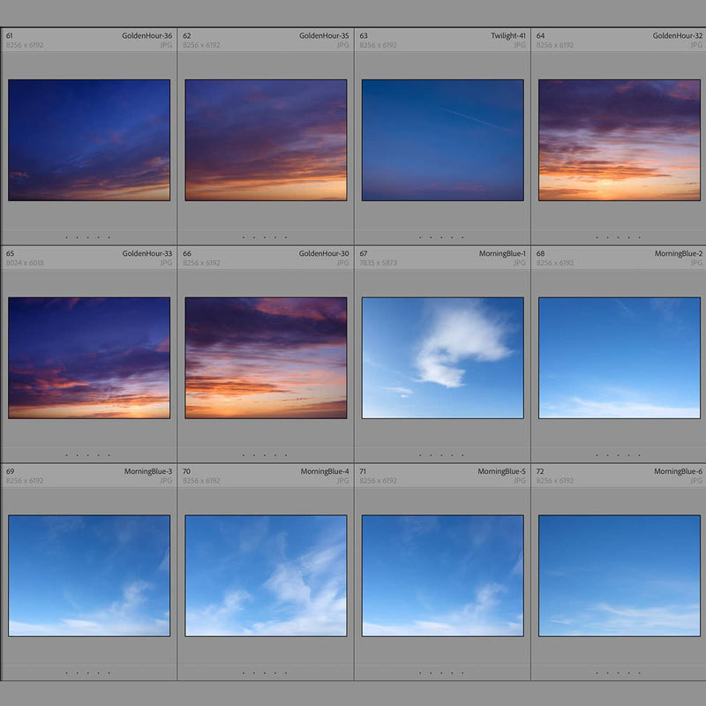The height and width of the screenshot is (706, 706).
Task: Click the MorningBlue-2 filename text
Action: click(678, 254)
